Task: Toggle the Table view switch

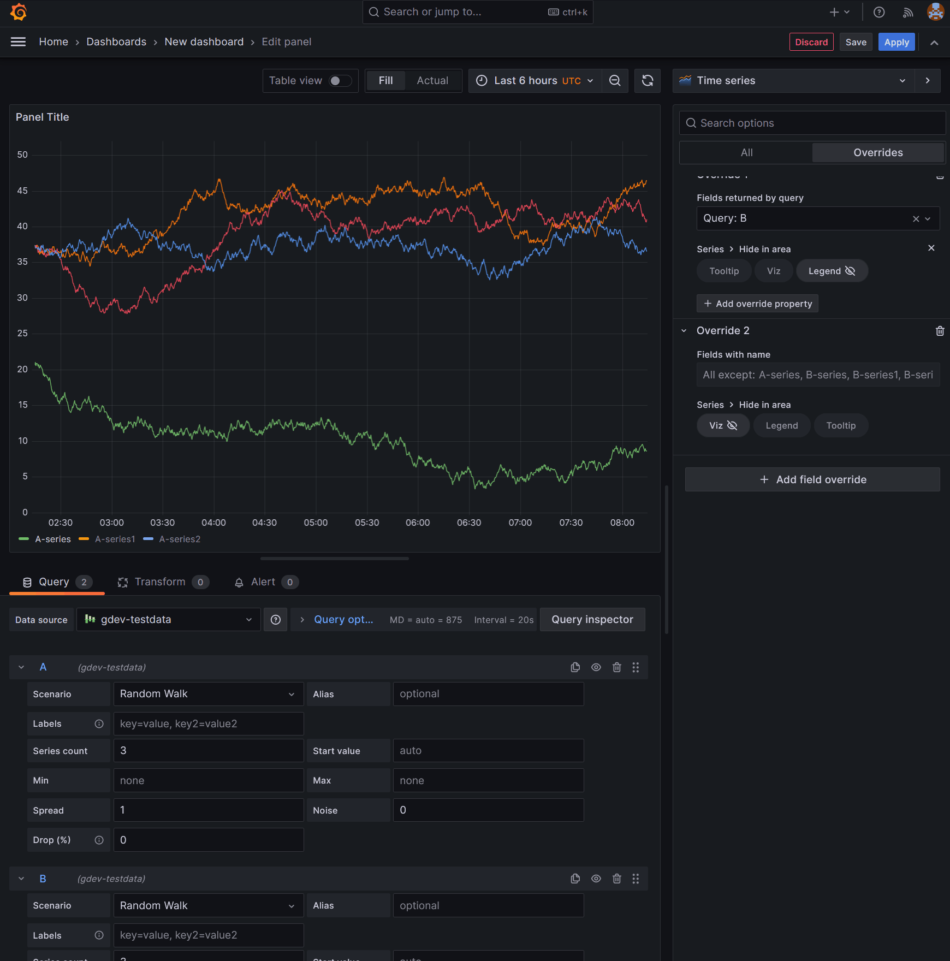Action: point(340,80)
